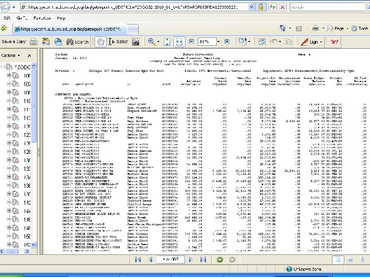Image resolution: width=370 pixels, height=277 pixels.
Task: Open the binoculars Search tool
Action: point(77,42)
